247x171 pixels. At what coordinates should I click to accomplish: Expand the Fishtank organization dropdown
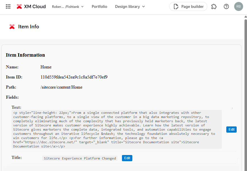68,6
